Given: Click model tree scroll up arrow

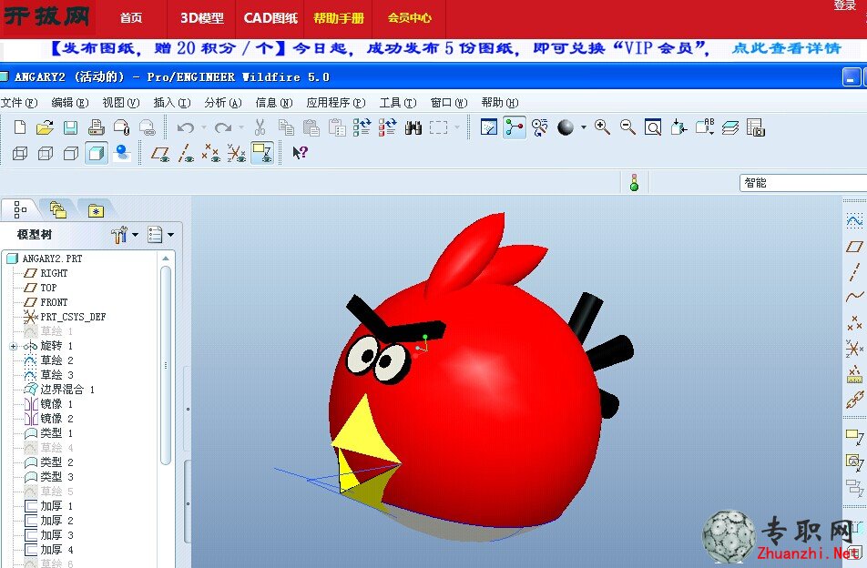Looking at the screenshot, I should point(166,258).
